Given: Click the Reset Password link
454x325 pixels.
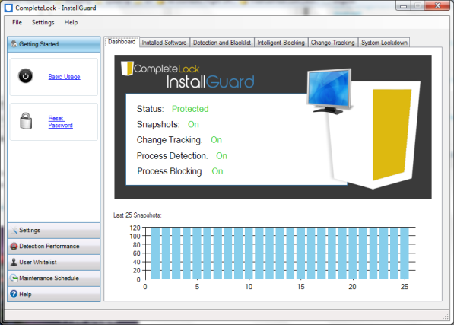Looking at the screenshot, I should [61, 122].
